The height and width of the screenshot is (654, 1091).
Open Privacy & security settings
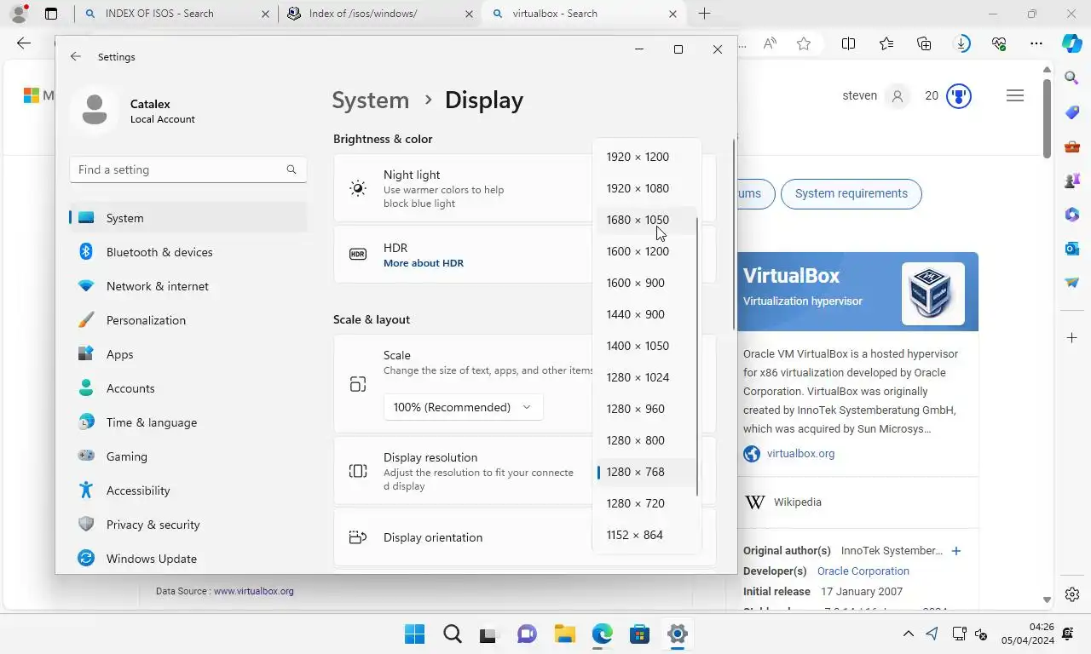[x=188, y=525]
